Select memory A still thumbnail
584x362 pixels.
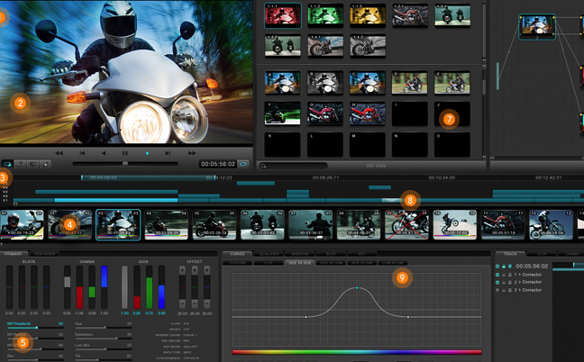[283, 83]
